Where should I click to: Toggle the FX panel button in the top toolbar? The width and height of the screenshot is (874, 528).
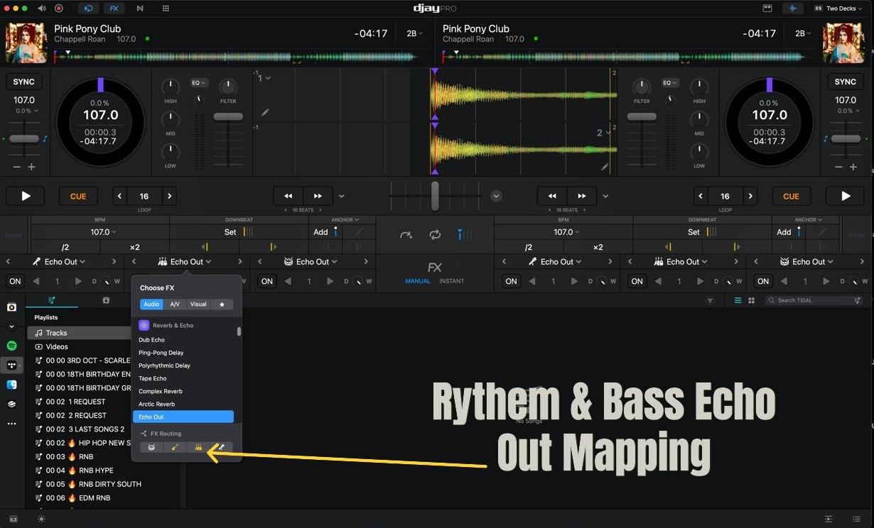pyautogui.click(x=114, y=9)
